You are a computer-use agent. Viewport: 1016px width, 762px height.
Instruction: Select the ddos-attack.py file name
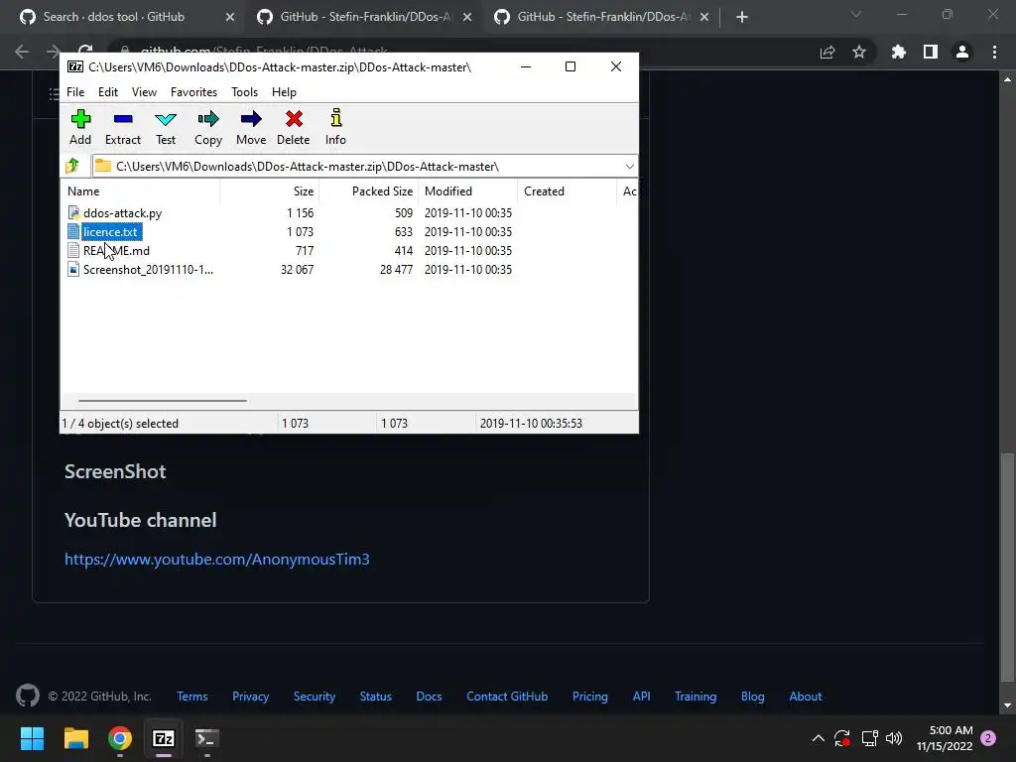[122, 212]
